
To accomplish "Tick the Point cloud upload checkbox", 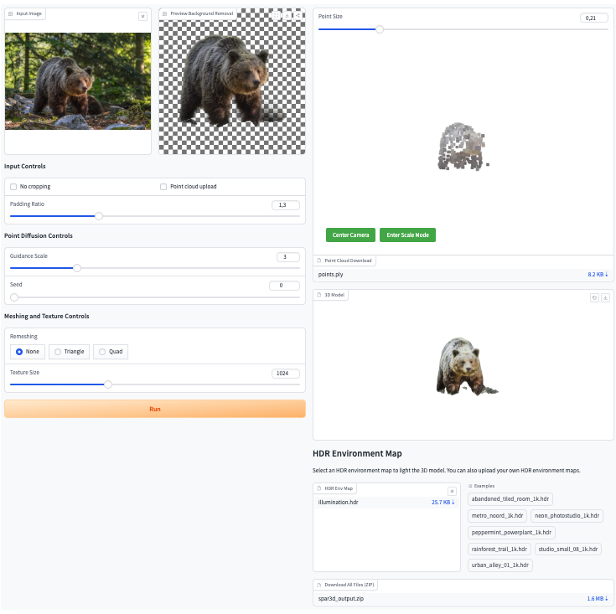I will [x=163, y=187].
